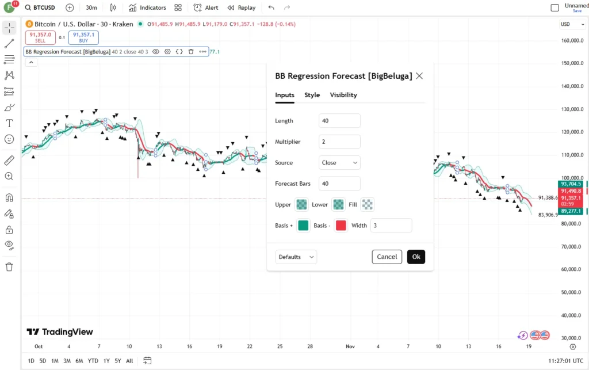Open the chart patterns tool

9,75
